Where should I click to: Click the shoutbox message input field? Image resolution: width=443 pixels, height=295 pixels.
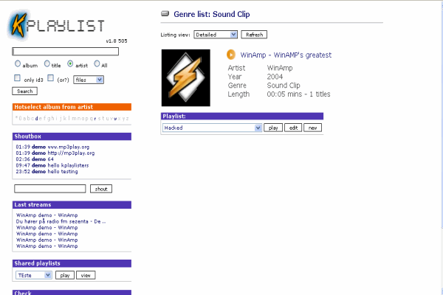tap(50, 189)
